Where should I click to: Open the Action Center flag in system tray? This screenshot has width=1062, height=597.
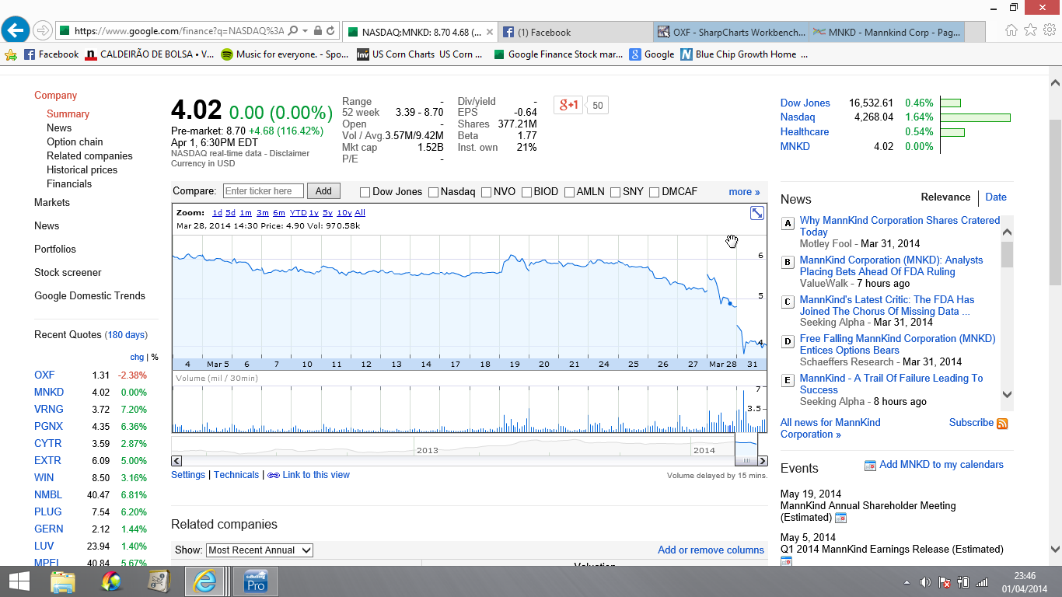tap(945, 582)
